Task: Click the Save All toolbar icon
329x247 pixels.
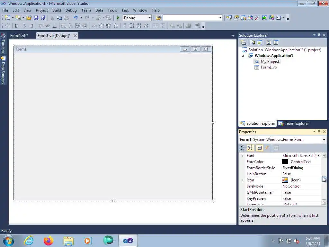Action: pos(43,18)
